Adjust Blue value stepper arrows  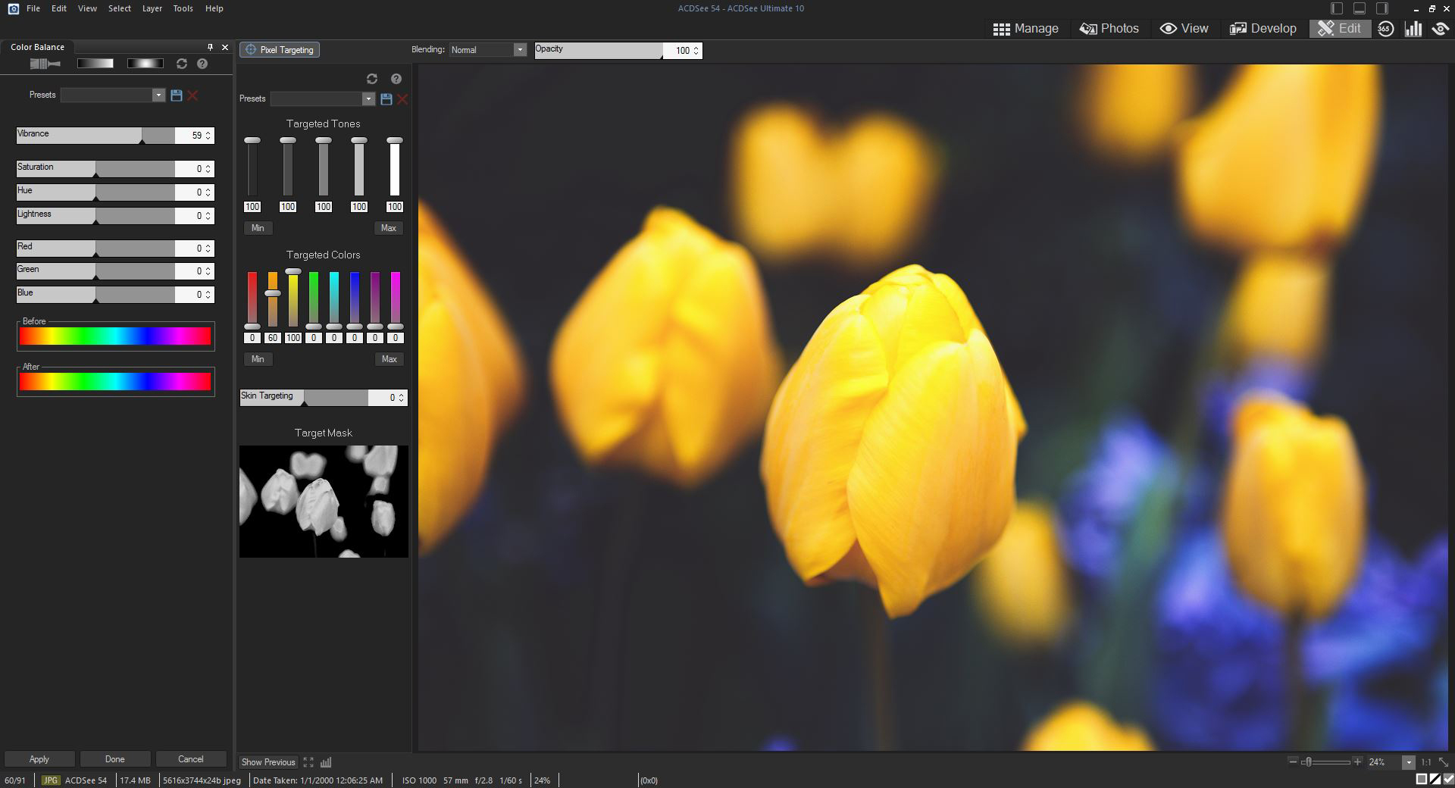208,295
